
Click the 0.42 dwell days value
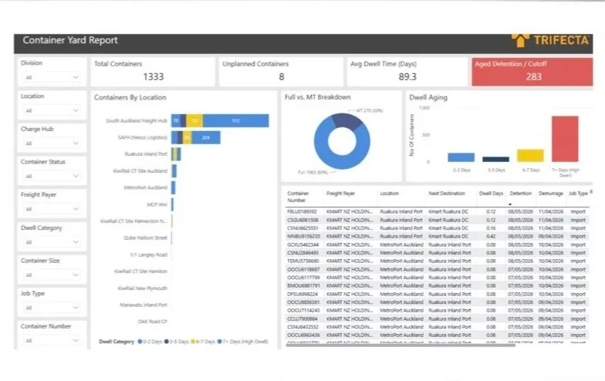(x=491, y=236)
